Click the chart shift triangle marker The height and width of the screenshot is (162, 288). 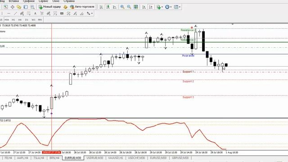click(233, 24)
